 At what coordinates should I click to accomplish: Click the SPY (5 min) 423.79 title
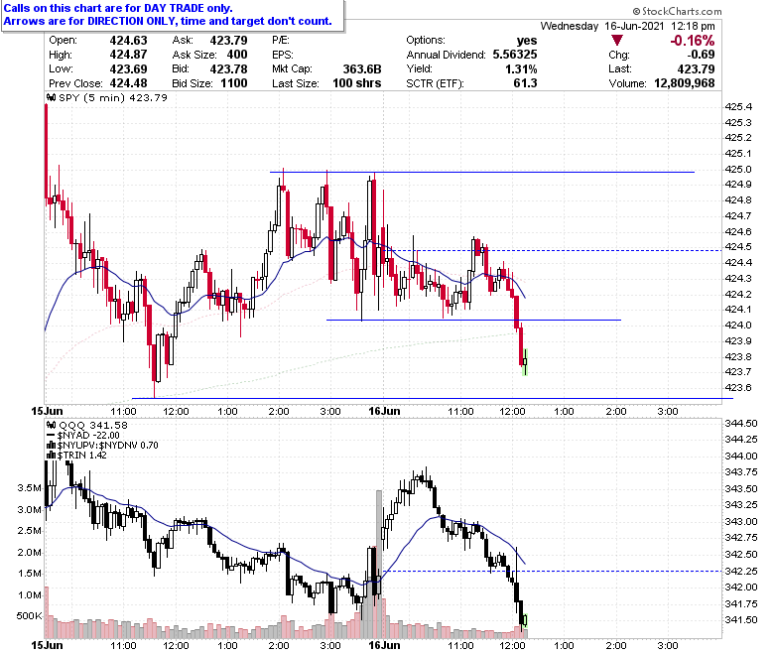point(113,97)
